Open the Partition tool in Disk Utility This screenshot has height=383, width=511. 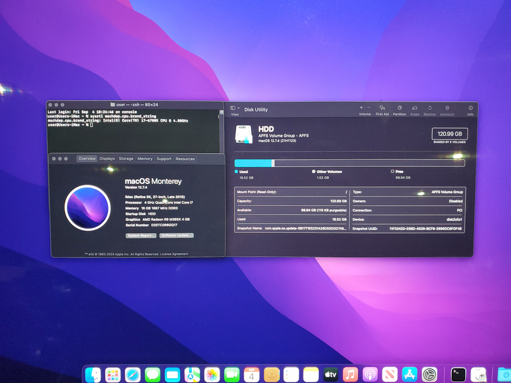point(400,110)
